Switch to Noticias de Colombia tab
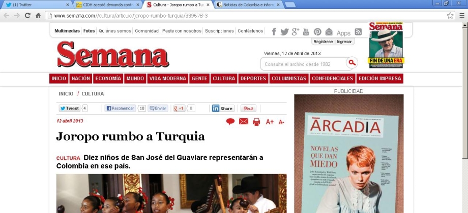The height and width of the screenshot is (213, 468). [248, 5]
